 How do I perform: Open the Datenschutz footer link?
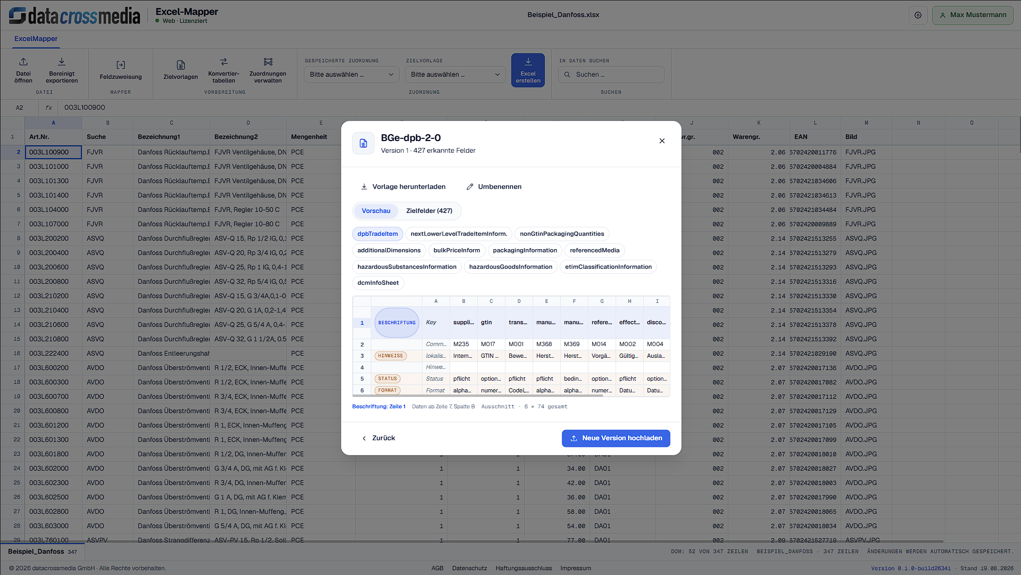tap(469, 569)
